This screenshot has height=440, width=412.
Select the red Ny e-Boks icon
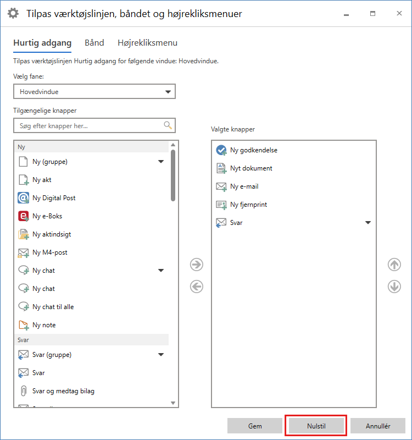click(x=23, y=216)
